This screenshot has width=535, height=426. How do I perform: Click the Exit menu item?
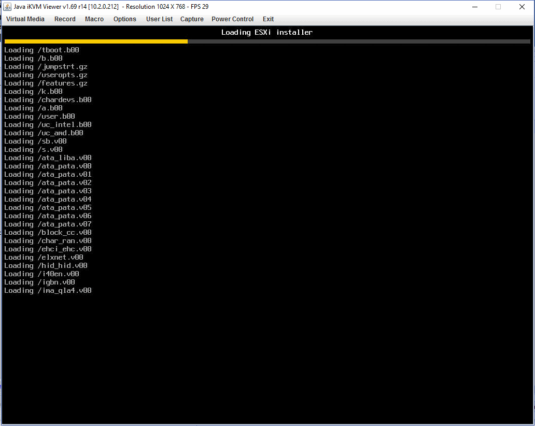(x=268, y=19)
